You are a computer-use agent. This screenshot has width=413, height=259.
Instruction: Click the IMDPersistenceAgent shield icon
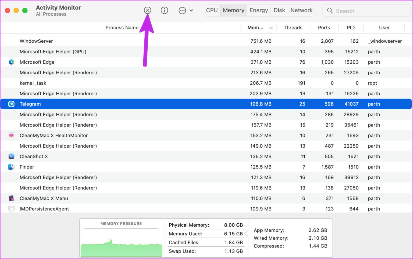pos(11,209)
